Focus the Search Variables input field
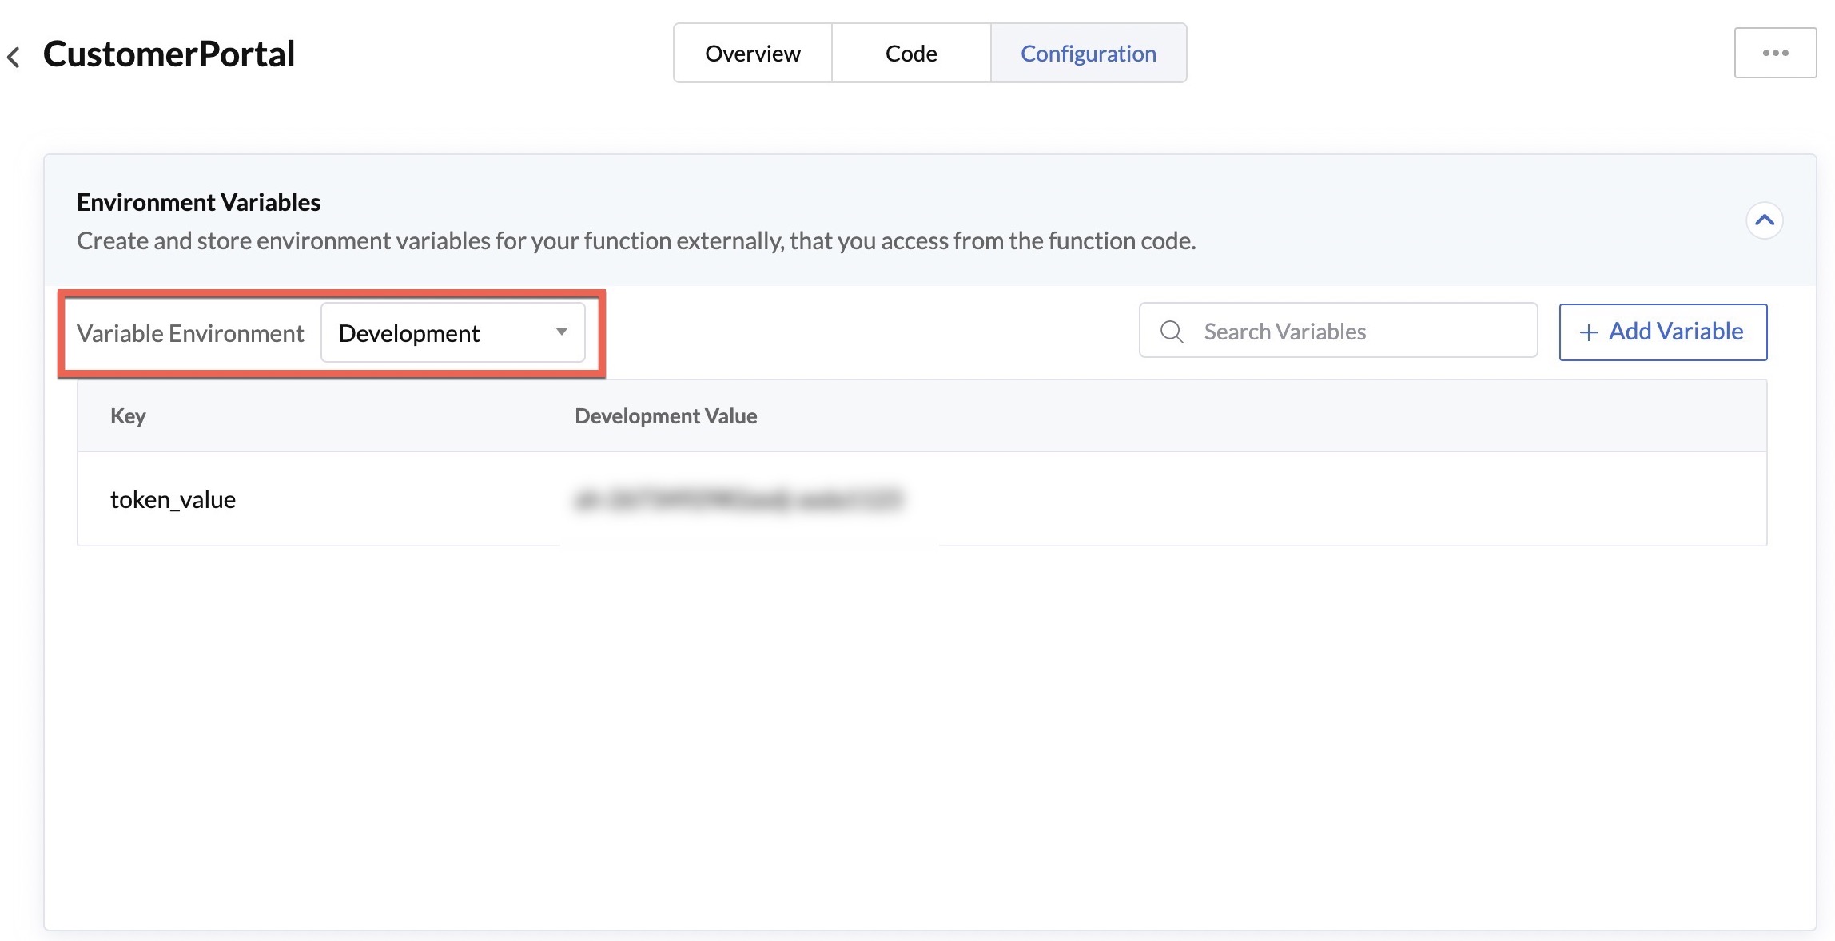This screenshot has height=941, width=1835. 1359,332
